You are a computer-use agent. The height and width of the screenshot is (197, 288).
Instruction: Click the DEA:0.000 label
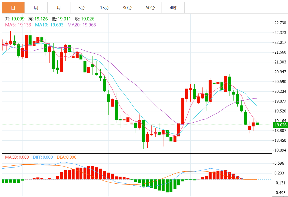(x=66, y=157)
